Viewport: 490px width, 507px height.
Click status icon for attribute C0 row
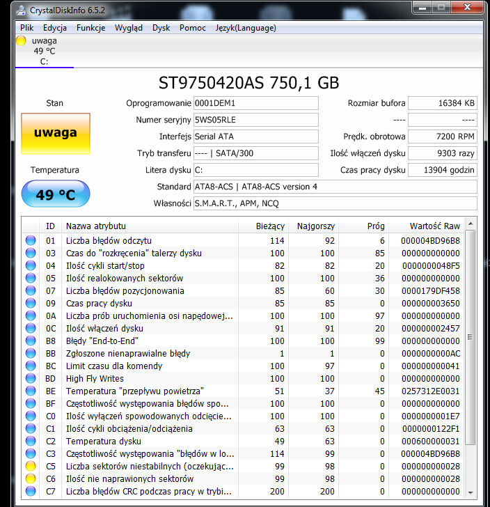click(31, 416)
